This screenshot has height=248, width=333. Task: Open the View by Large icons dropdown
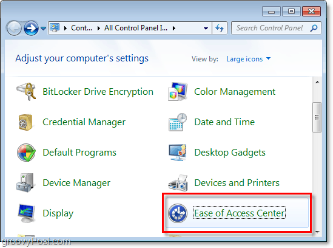pyautogui.click(x=248, y=59)
